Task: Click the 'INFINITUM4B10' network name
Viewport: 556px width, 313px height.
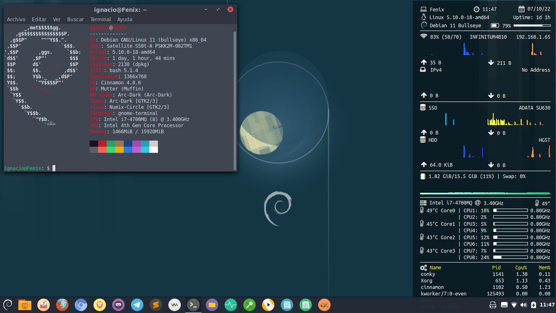Action: click(x=488, y=37)
